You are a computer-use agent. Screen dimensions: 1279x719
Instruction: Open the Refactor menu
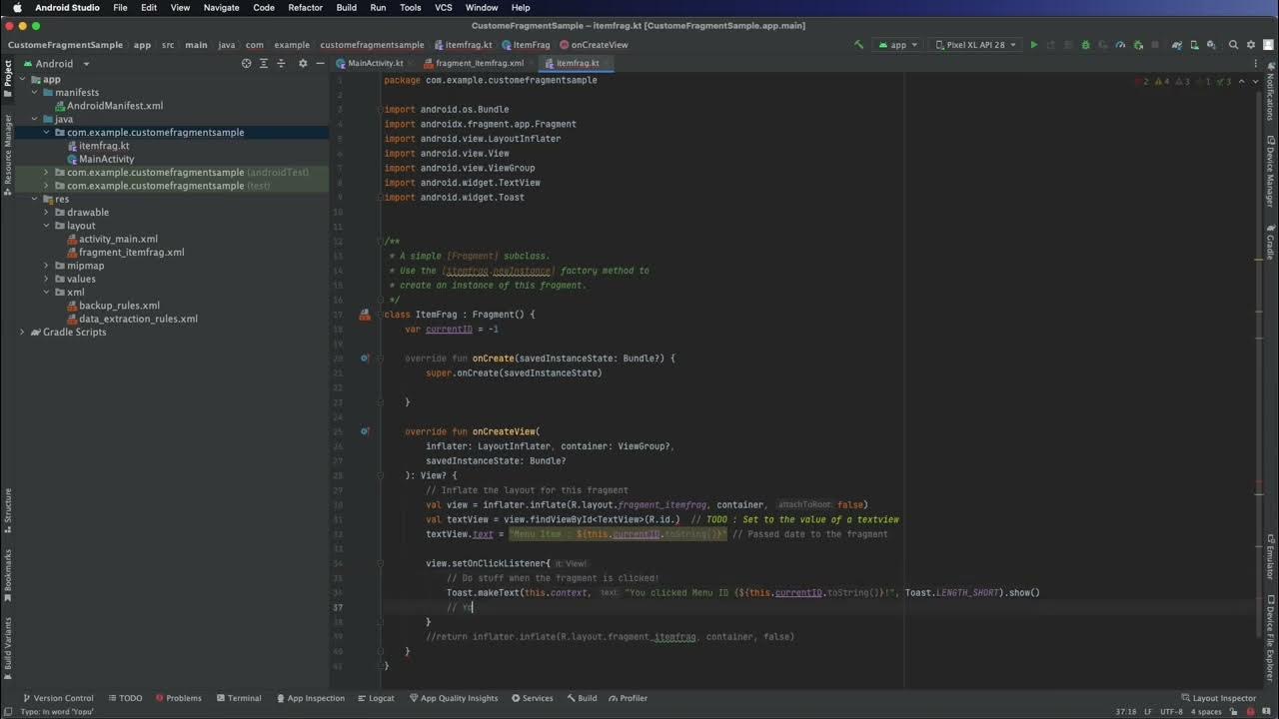[305, 7]
